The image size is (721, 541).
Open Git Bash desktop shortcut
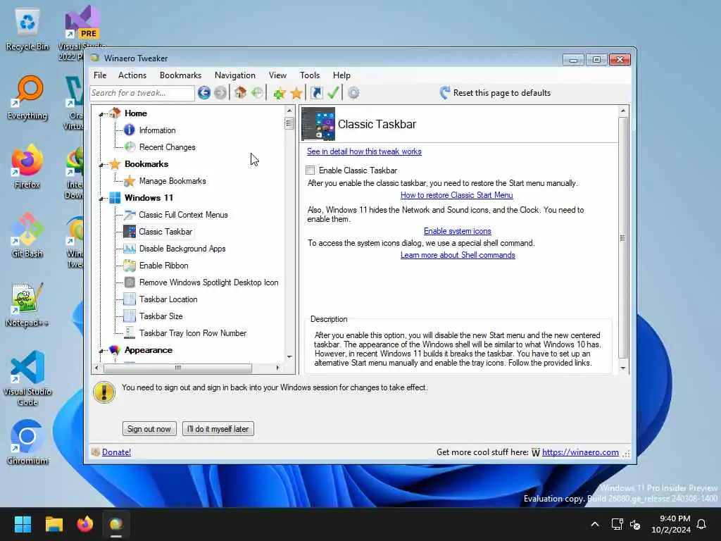click(27, 235)
